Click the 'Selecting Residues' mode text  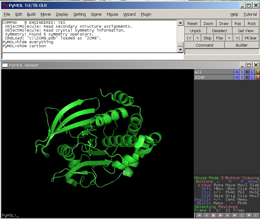tap(216, 207)
